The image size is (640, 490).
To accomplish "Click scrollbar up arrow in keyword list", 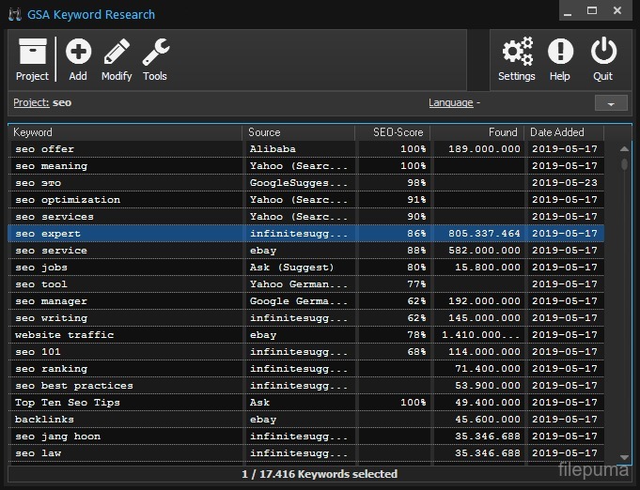I will click(x=624, y=148).
